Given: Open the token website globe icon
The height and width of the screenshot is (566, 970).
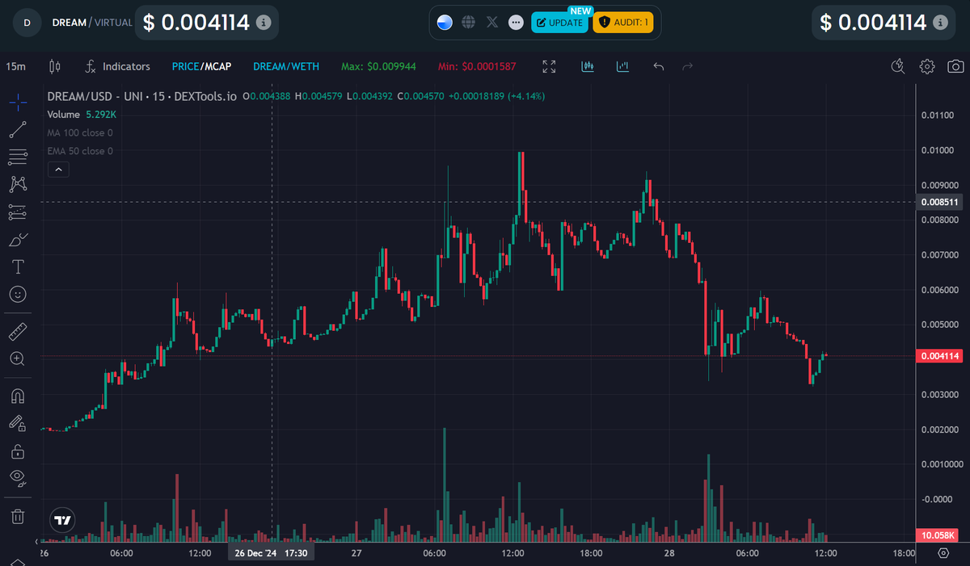Looking at the screenshot, I should [x=468, y=23].
